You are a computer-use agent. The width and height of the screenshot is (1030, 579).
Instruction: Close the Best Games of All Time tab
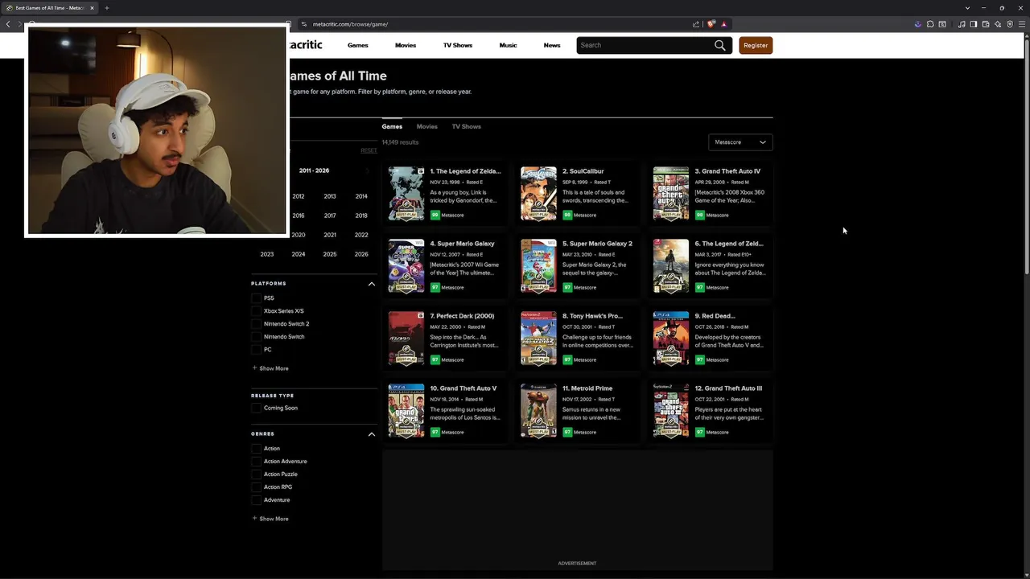coord(92,8)
